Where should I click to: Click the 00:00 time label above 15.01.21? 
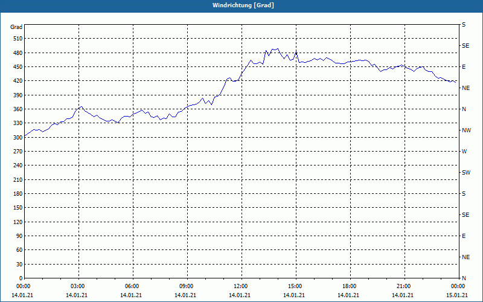coord(458,286)
